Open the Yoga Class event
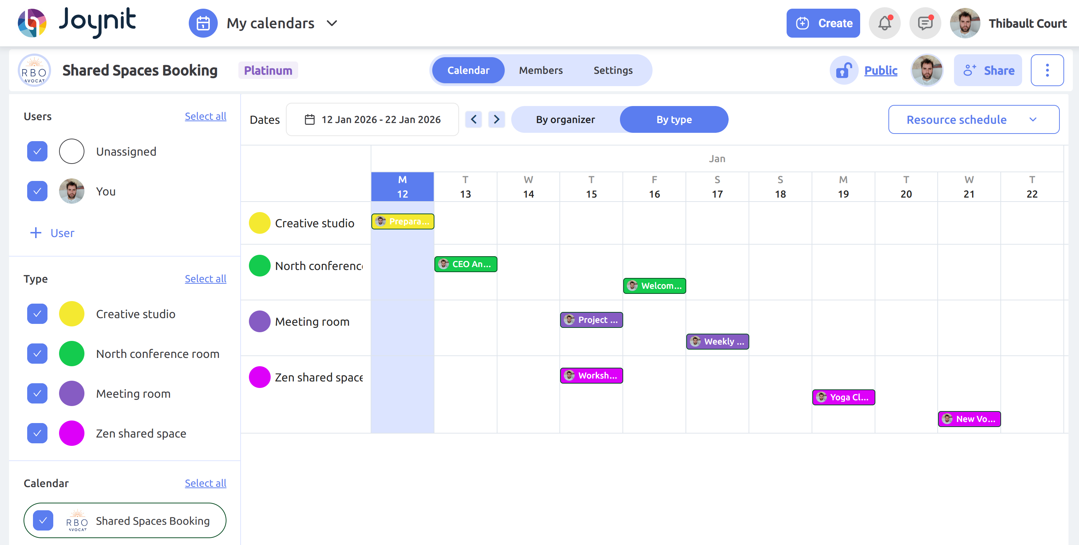This screenshot has height=545, width=1079. point(843,397)
